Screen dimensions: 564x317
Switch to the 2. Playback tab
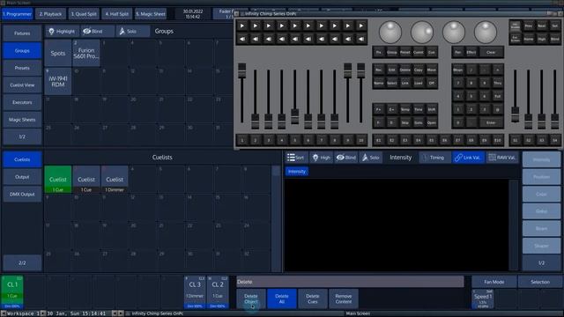click(x=51, y=14)
